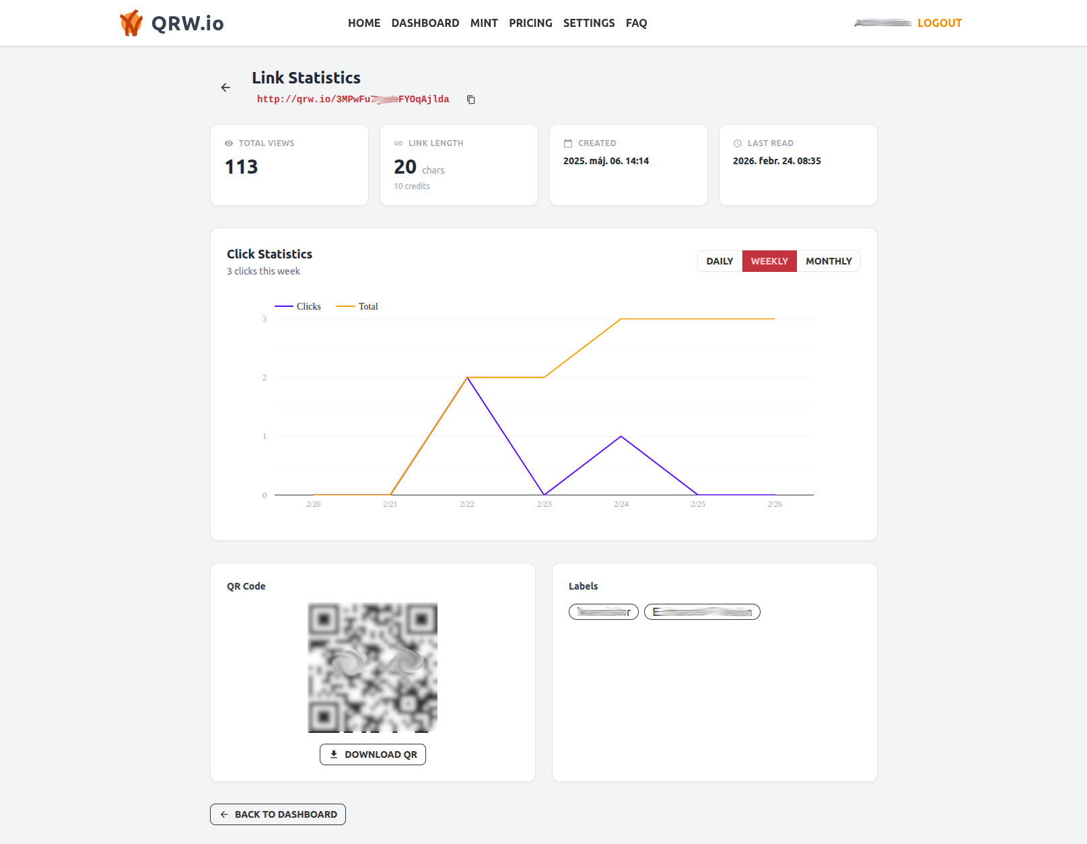The image size is (1087, 844).
Task: Click the QR code image
Action: coord(373,667)
